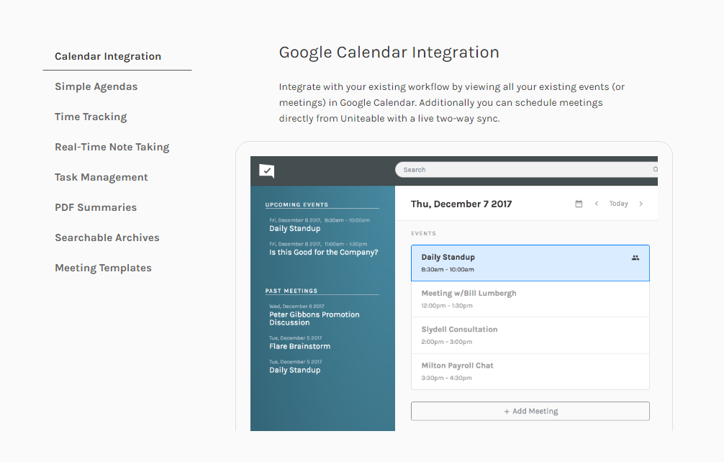Click the Today button
This screenshot has width=724, height=462.
click(x=618, y=204)
